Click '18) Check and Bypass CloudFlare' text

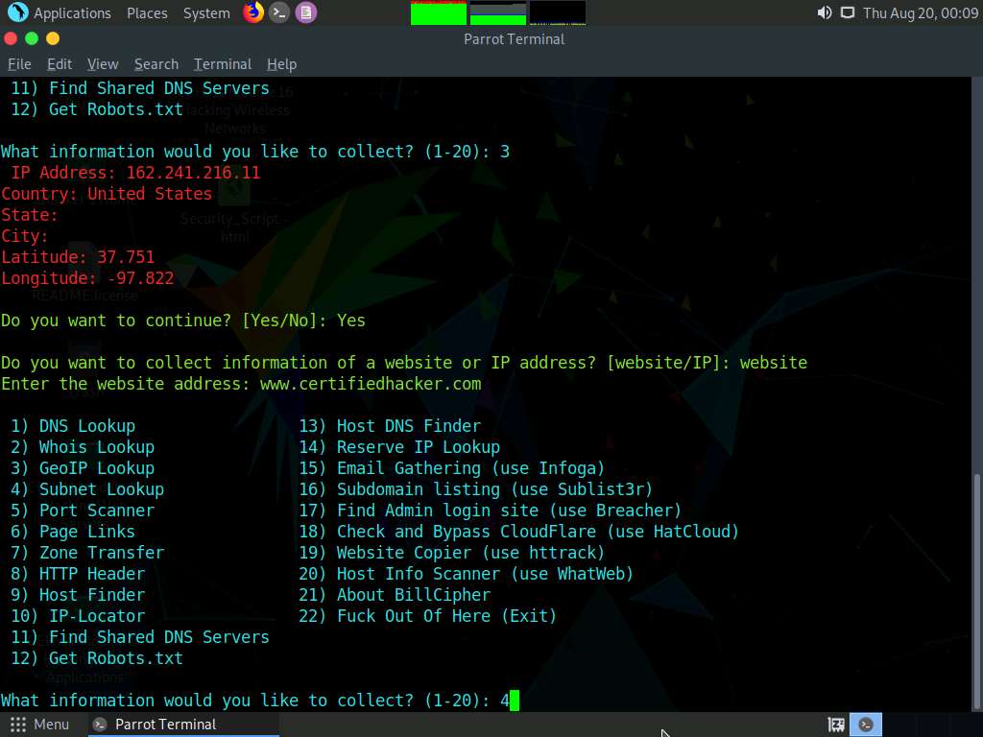(x=447, y=532)
